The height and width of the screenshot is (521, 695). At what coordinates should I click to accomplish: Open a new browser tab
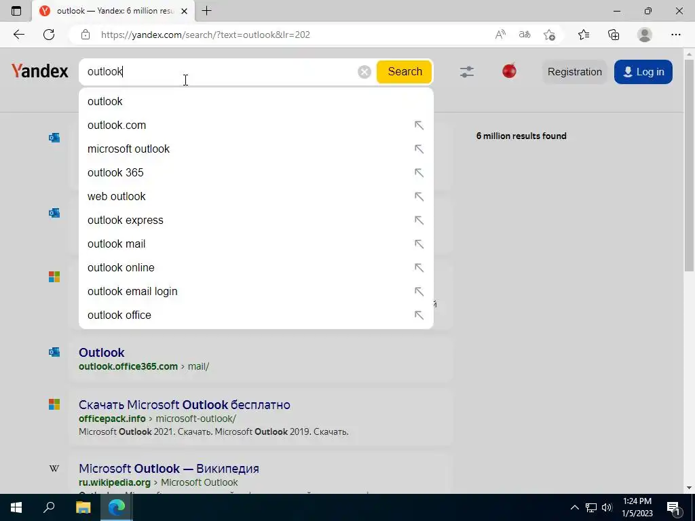[206, 11]
